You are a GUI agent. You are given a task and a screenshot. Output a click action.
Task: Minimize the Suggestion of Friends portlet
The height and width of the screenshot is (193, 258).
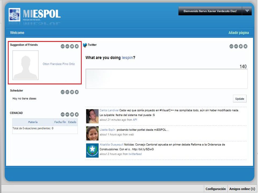[x=67, y=46]
